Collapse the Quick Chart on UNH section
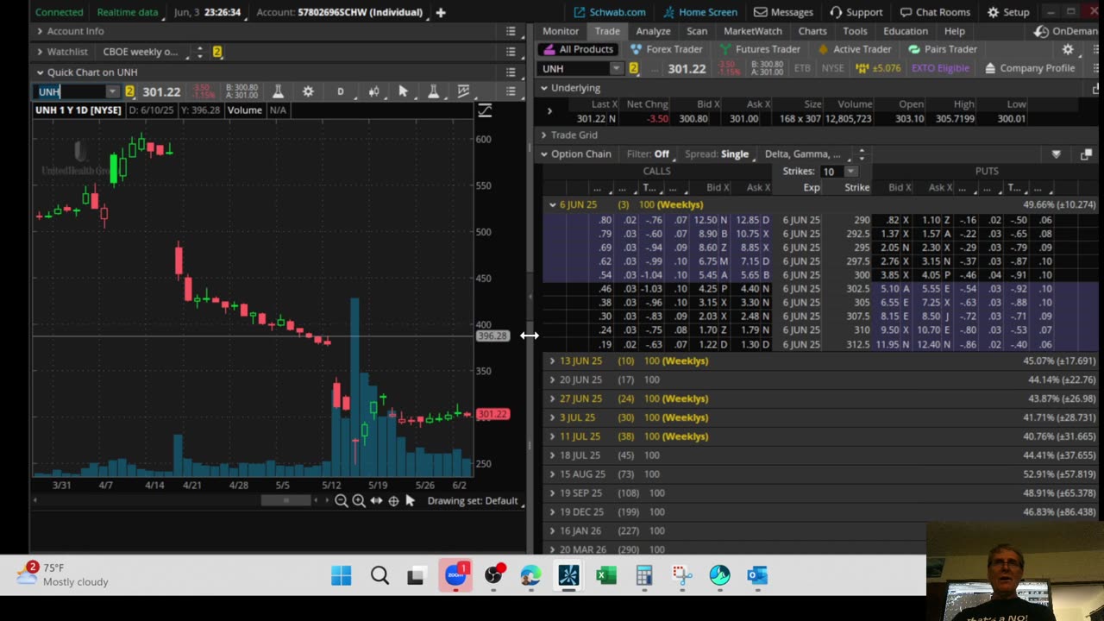 pos(40,72)
